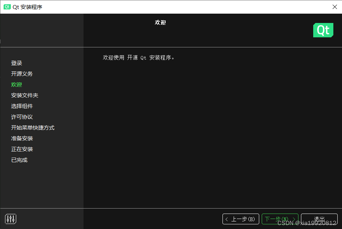
Task: Select the 许可协议 step
Action: (22, 117)
